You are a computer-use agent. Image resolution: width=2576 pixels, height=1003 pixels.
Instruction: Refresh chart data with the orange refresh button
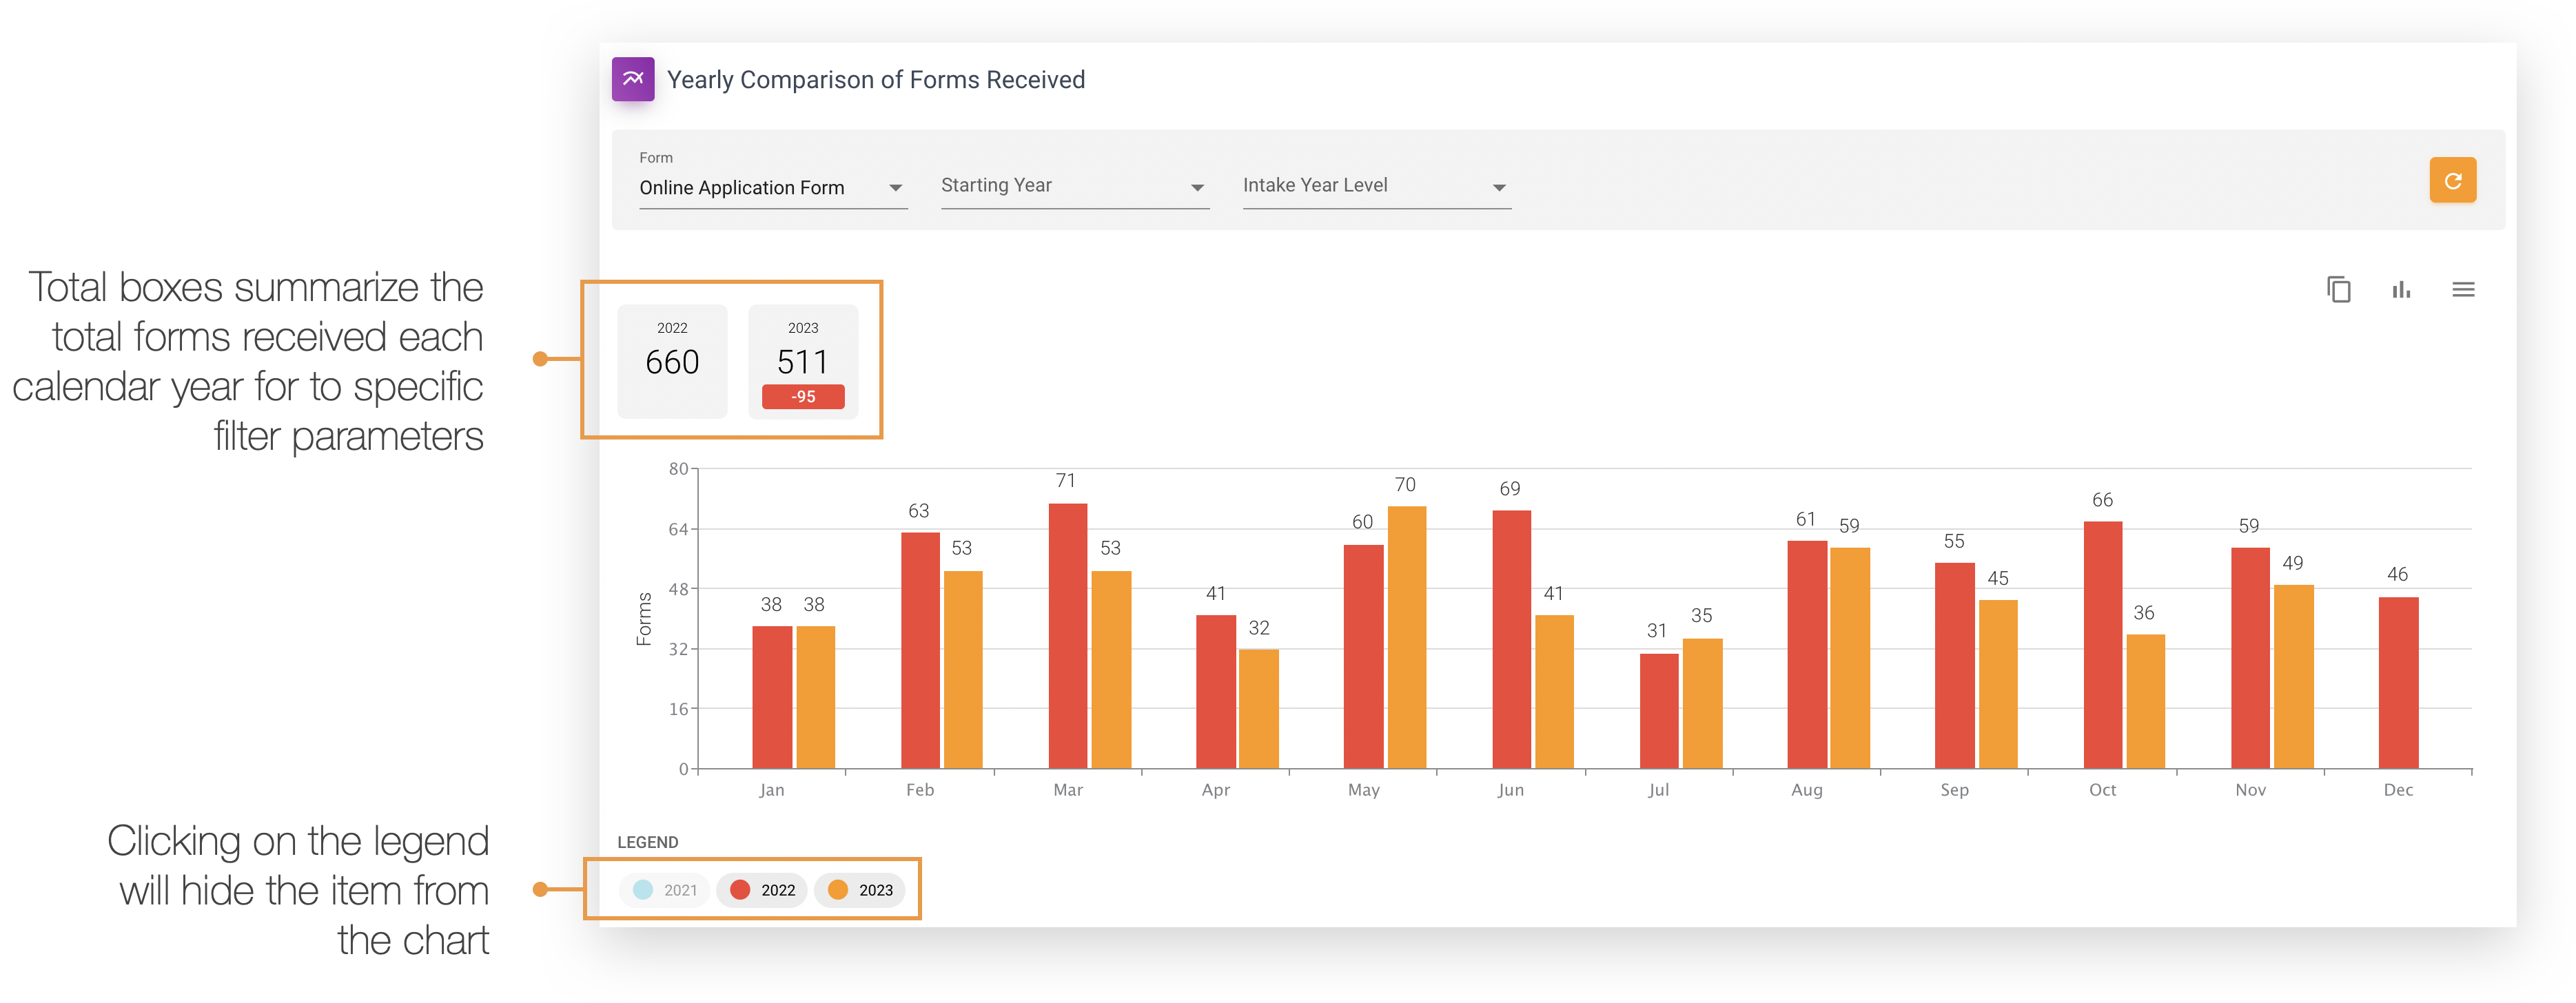click(2452, 180)
